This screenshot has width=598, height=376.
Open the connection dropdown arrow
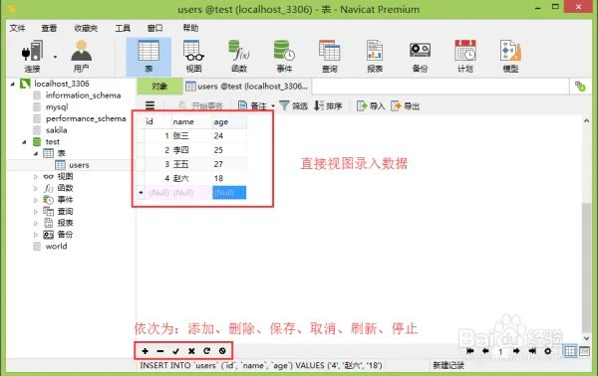click(x=55, y=57)
